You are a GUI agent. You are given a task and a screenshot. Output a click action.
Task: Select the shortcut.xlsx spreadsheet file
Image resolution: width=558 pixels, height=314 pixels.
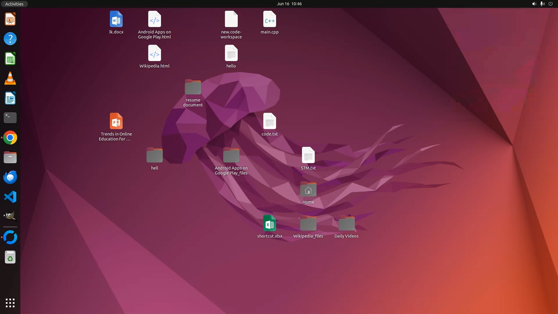269,223
